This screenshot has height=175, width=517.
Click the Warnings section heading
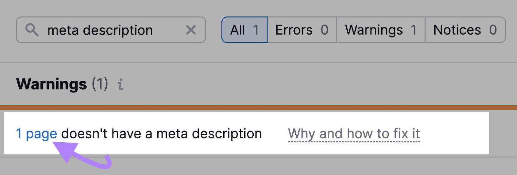(51, 84)
